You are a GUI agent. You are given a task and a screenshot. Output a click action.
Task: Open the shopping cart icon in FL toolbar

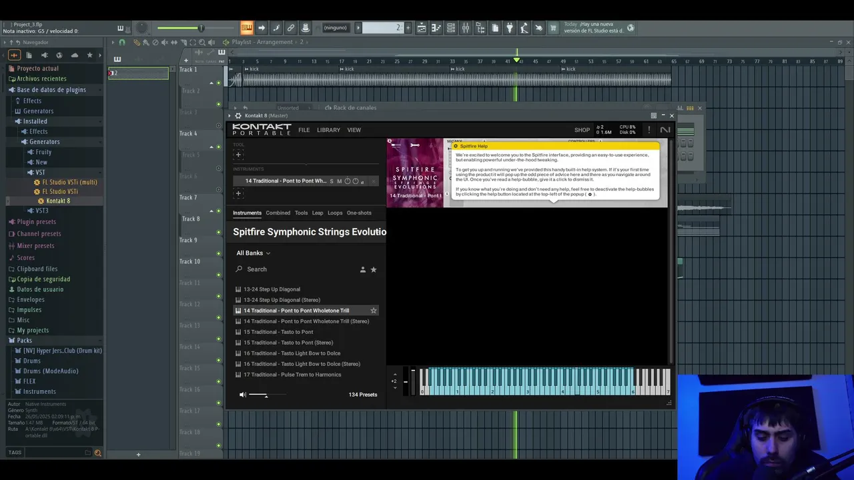[553, 27]
